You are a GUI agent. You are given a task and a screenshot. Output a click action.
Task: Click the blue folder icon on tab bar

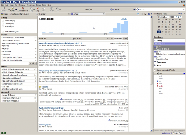coord(149,14)
